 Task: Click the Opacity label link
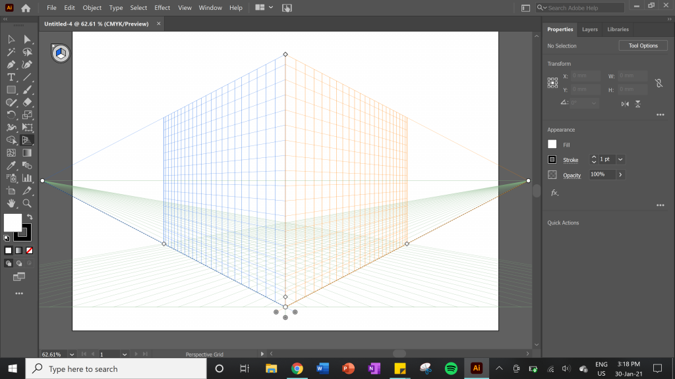pyautogui.click(x=572, y=175)
